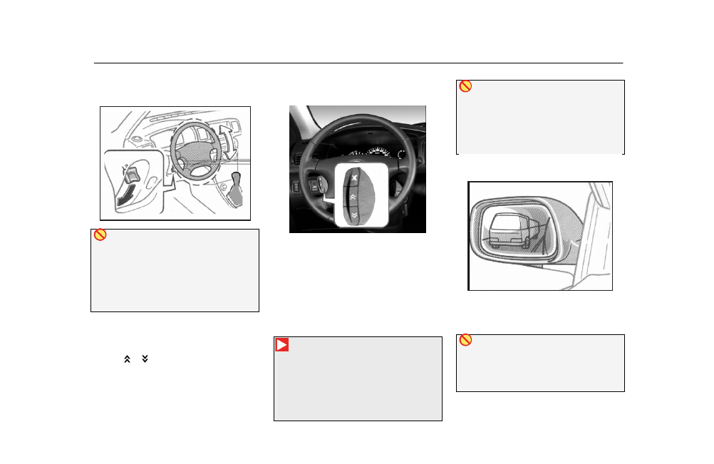Screen dimensions: 714x464
Task: Click the speedometer gauge in the dashboard photo
Action: (379, 152)
